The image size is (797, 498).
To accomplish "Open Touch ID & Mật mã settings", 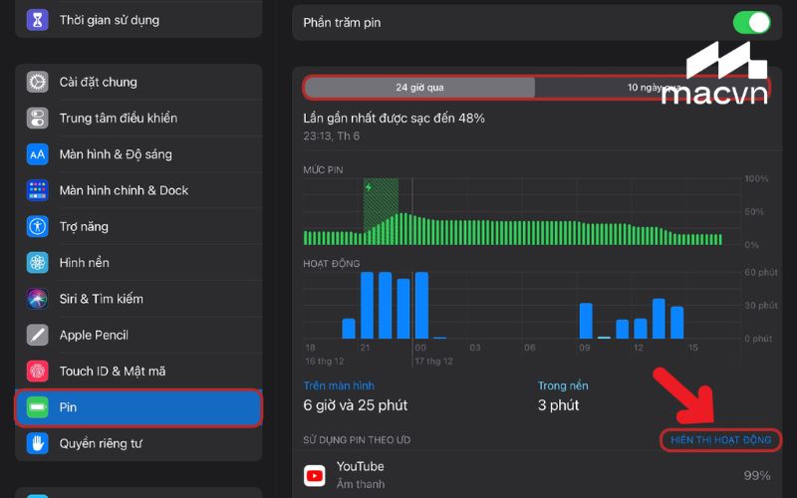I will [x=138, y=371].
